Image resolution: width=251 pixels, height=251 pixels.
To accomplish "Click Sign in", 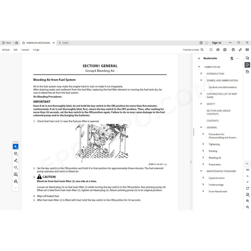I will point(217,43).
